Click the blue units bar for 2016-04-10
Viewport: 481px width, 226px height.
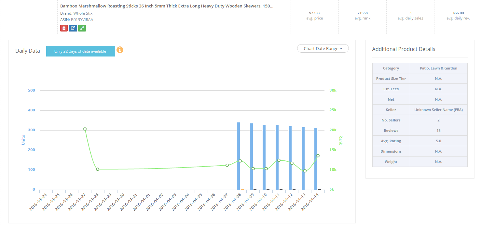[264, 157]
